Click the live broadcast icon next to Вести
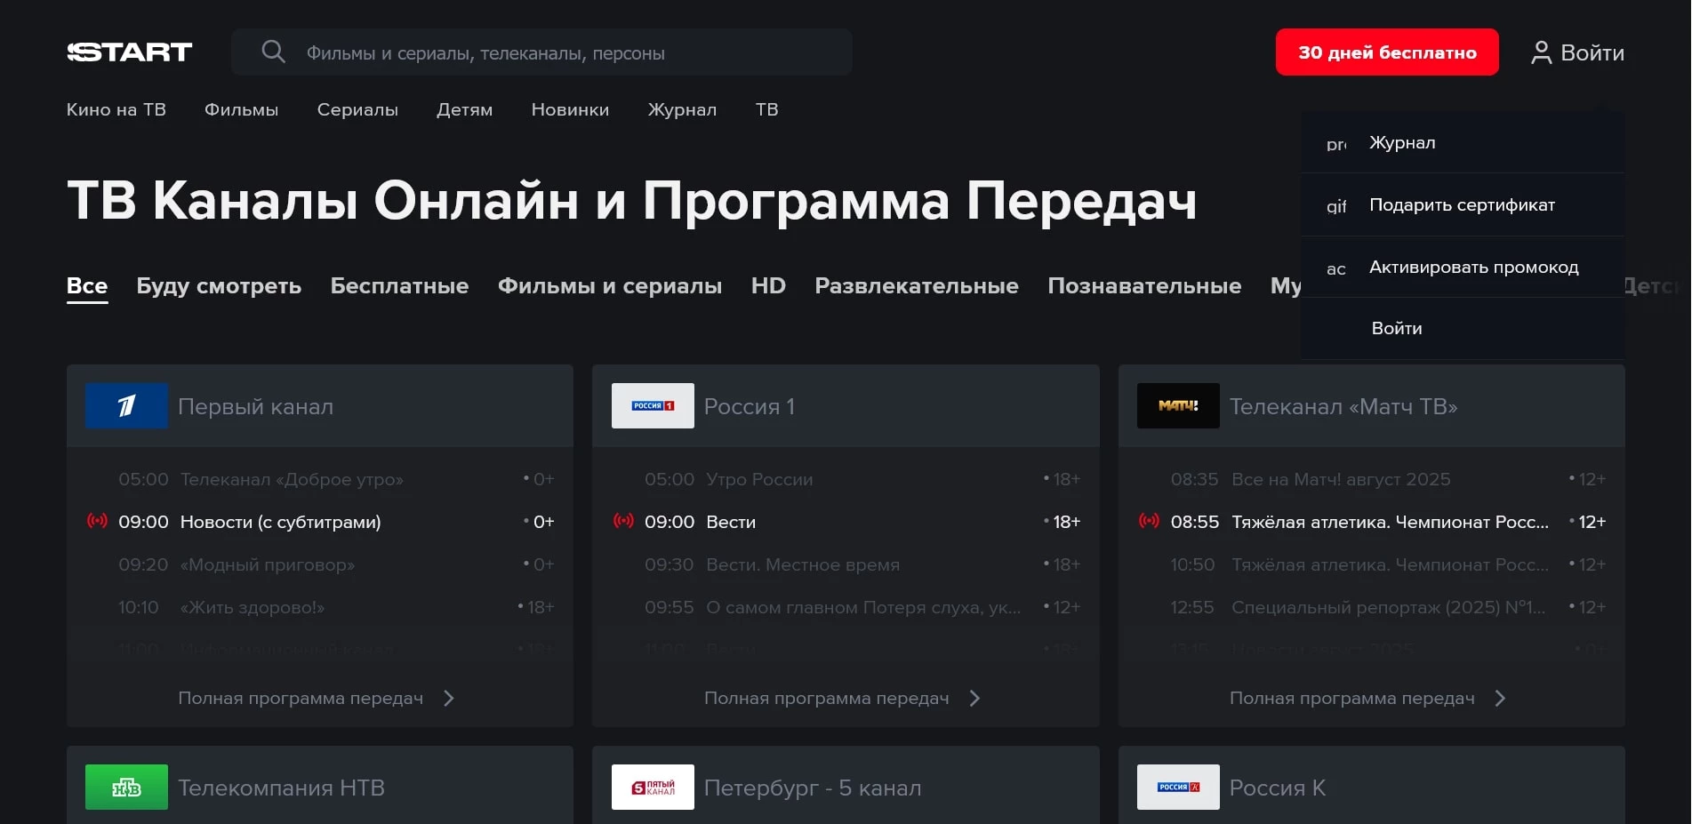This screenshot has width=1692, height=824. pos(623,522)
